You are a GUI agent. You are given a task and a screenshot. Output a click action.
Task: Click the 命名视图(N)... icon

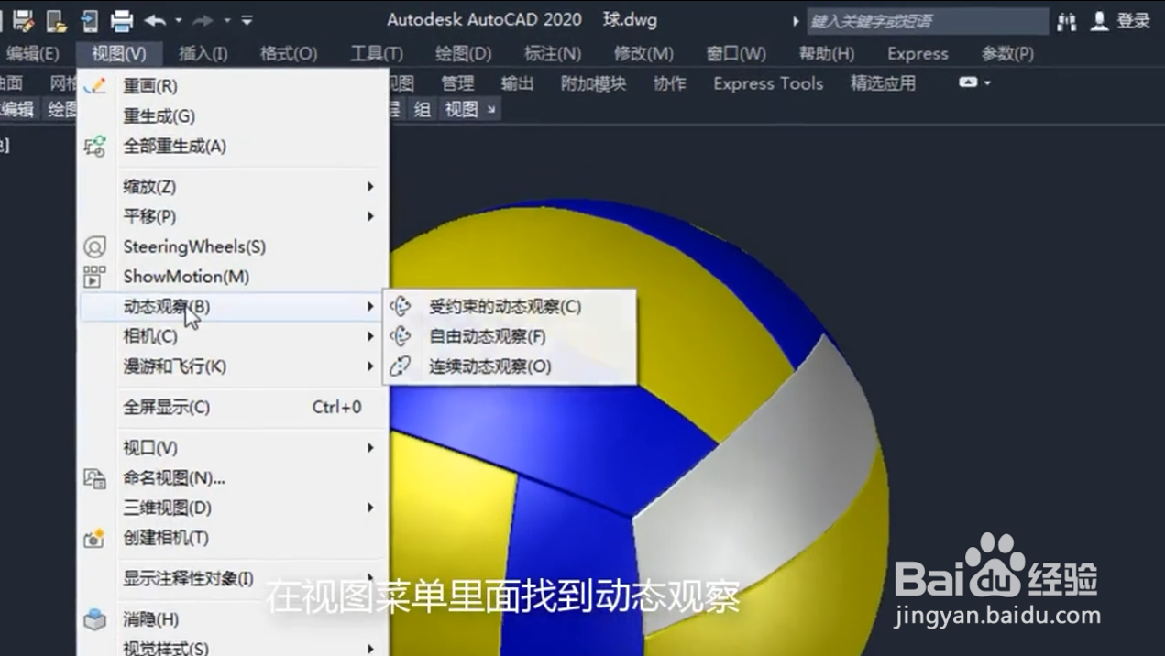95,478
